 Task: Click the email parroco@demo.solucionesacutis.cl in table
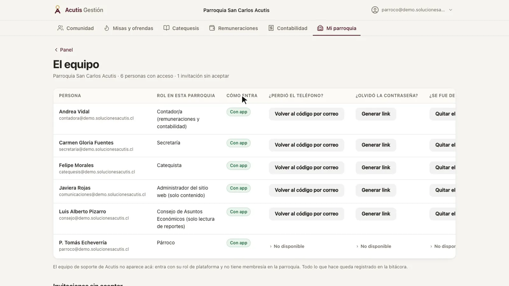[x=94, y=249]
